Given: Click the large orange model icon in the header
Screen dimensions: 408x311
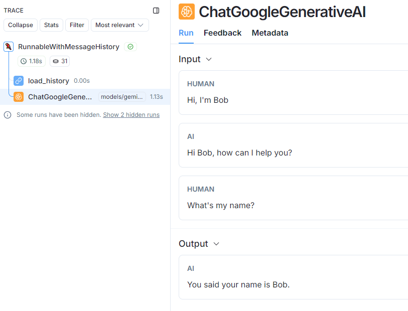Looking at the screenshot, I should 187,12.
